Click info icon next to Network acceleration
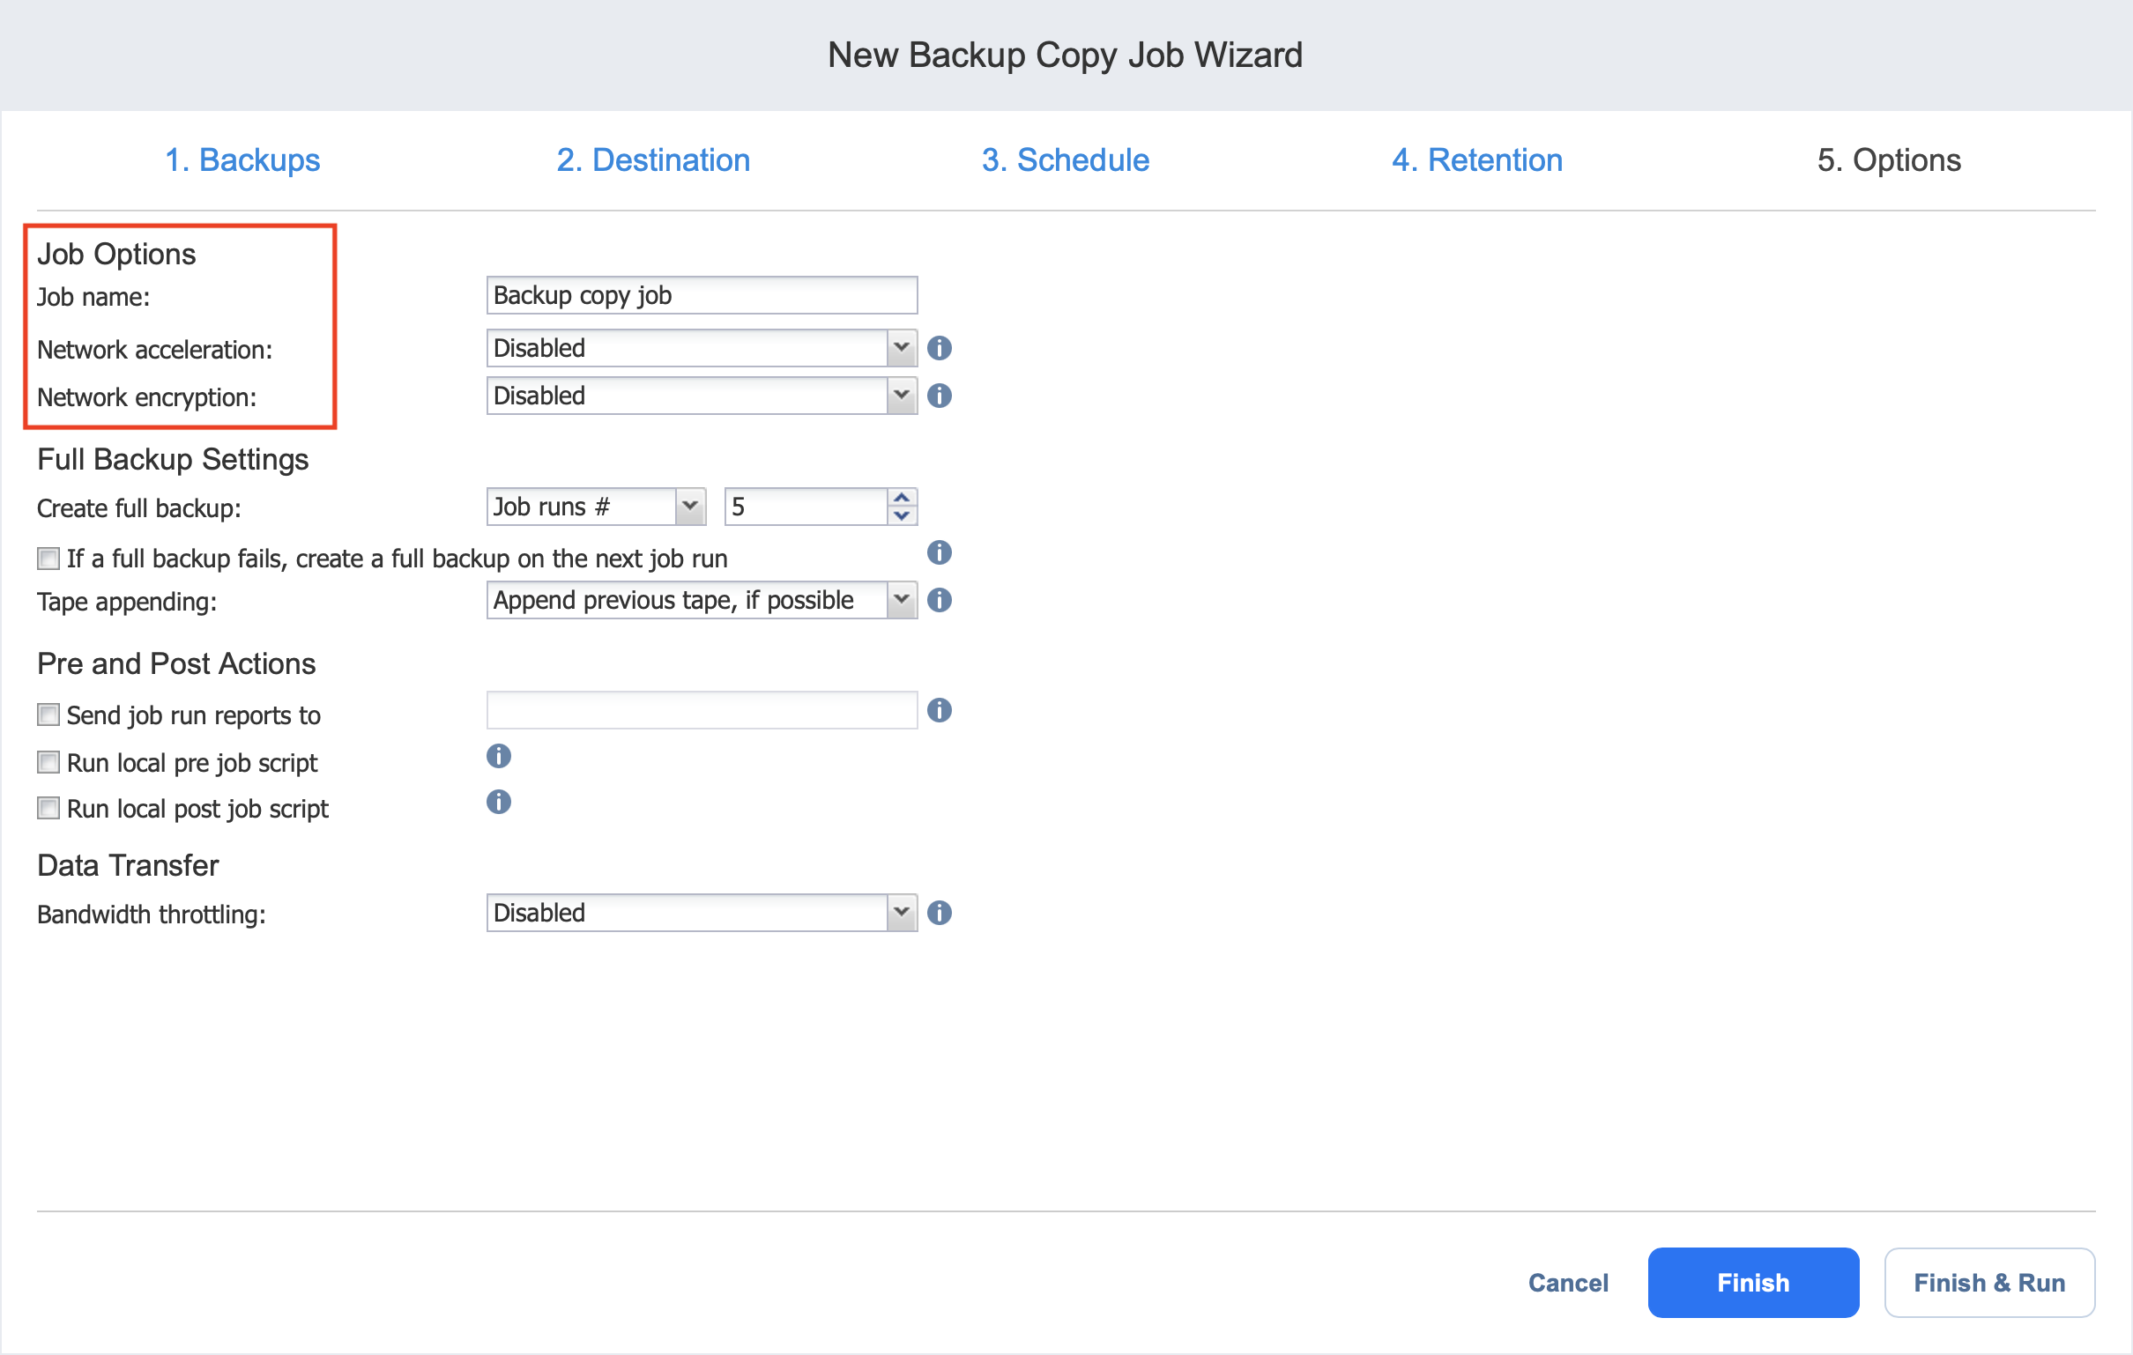This screenshot has width=2133, height=1355. click(x=939, y=348)
